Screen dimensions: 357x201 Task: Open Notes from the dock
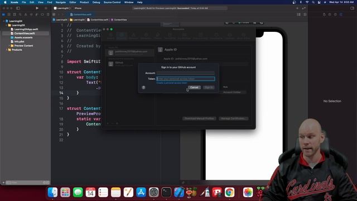115,192
